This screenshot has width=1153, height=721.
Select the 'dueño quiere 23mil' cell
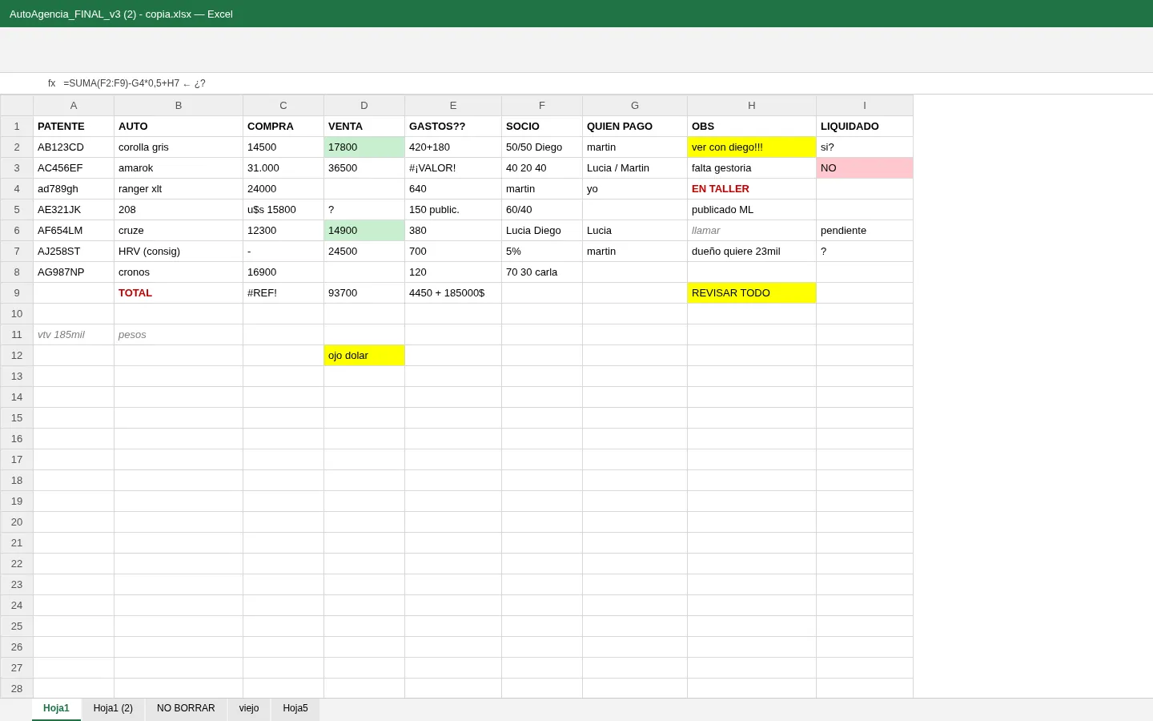click(x=752, y=252)
